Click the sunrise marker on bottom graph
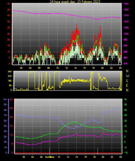The image size is (135, 161). (x=50, y=151)
